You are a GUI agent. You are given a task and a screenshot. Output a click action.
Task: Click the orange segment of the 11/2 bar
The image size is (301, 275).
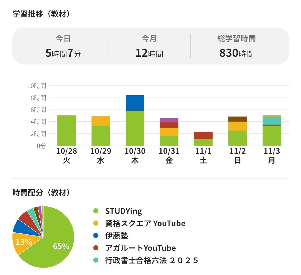[237, 126]
